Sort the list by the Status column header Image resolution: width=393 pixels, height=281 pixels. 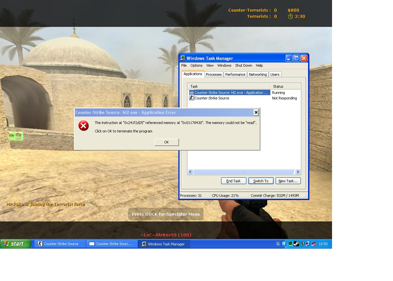coord(285,86)
